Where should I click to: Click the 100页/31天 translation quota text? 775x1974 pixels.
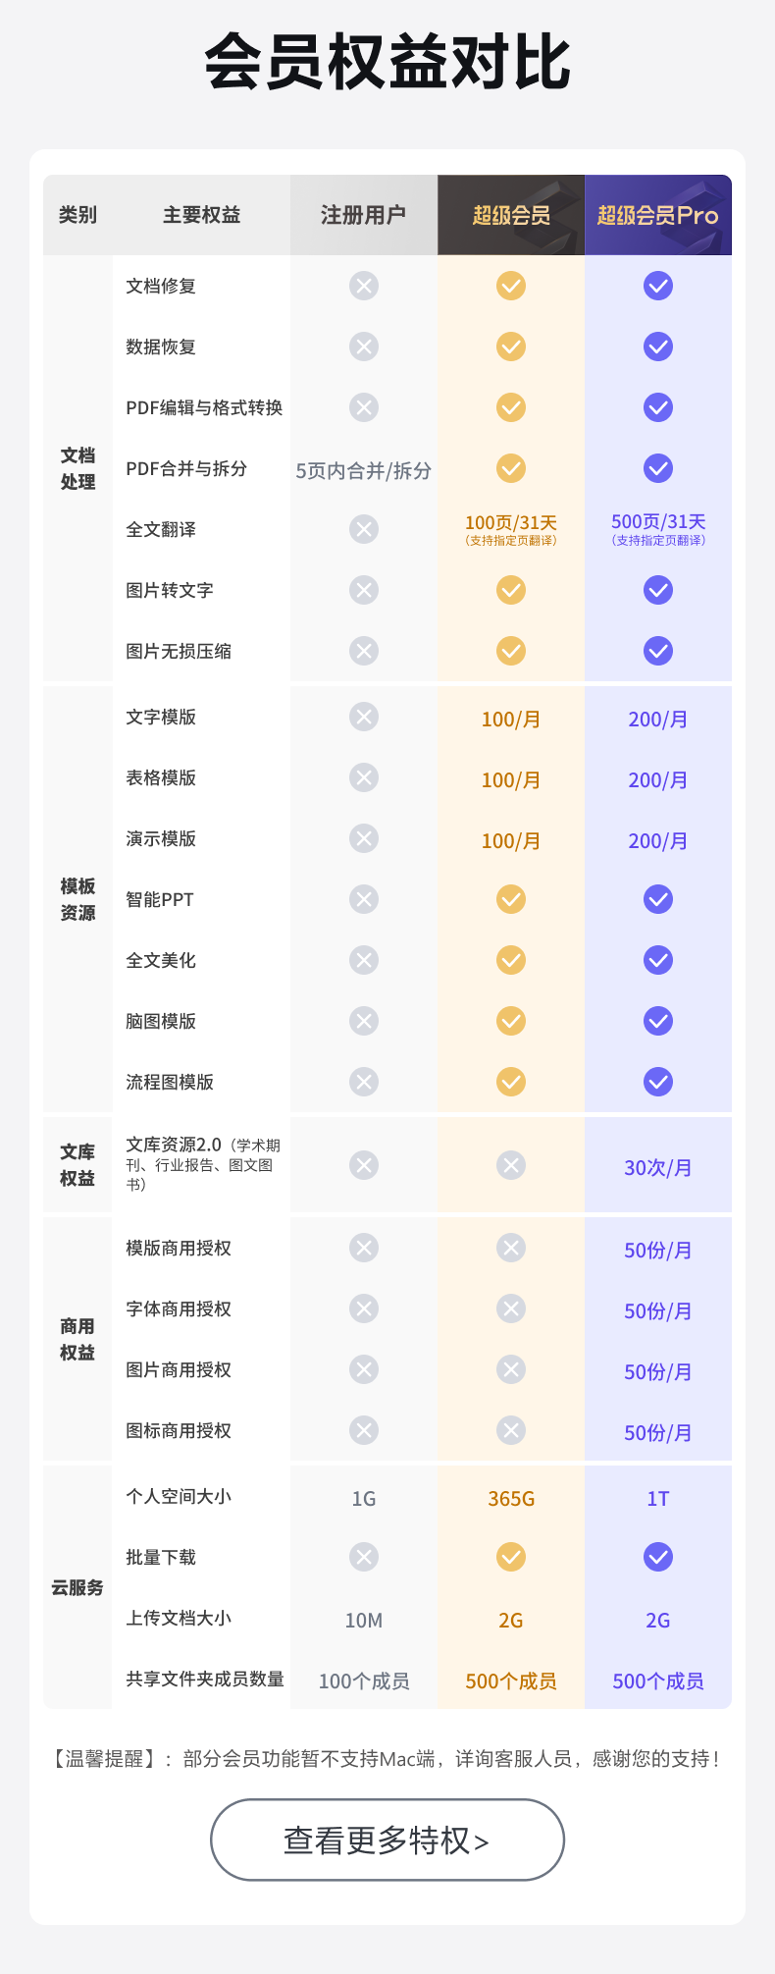click(511, 522)
